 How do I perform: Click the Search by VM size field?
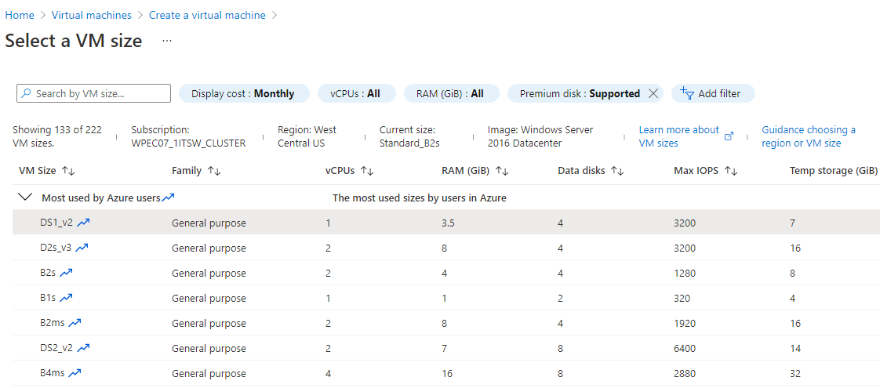point(93,93)
